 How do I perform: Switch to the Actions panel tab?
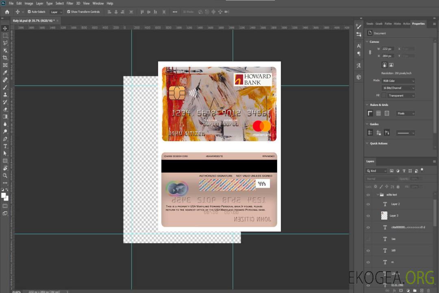coord(406,24)
